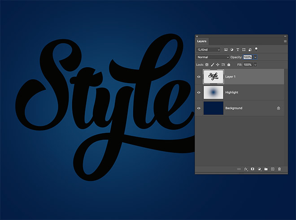Toggle visibility of the Highlight layer
The height and width of the screenshot is (220, 296).
click(x=199, y=92)
